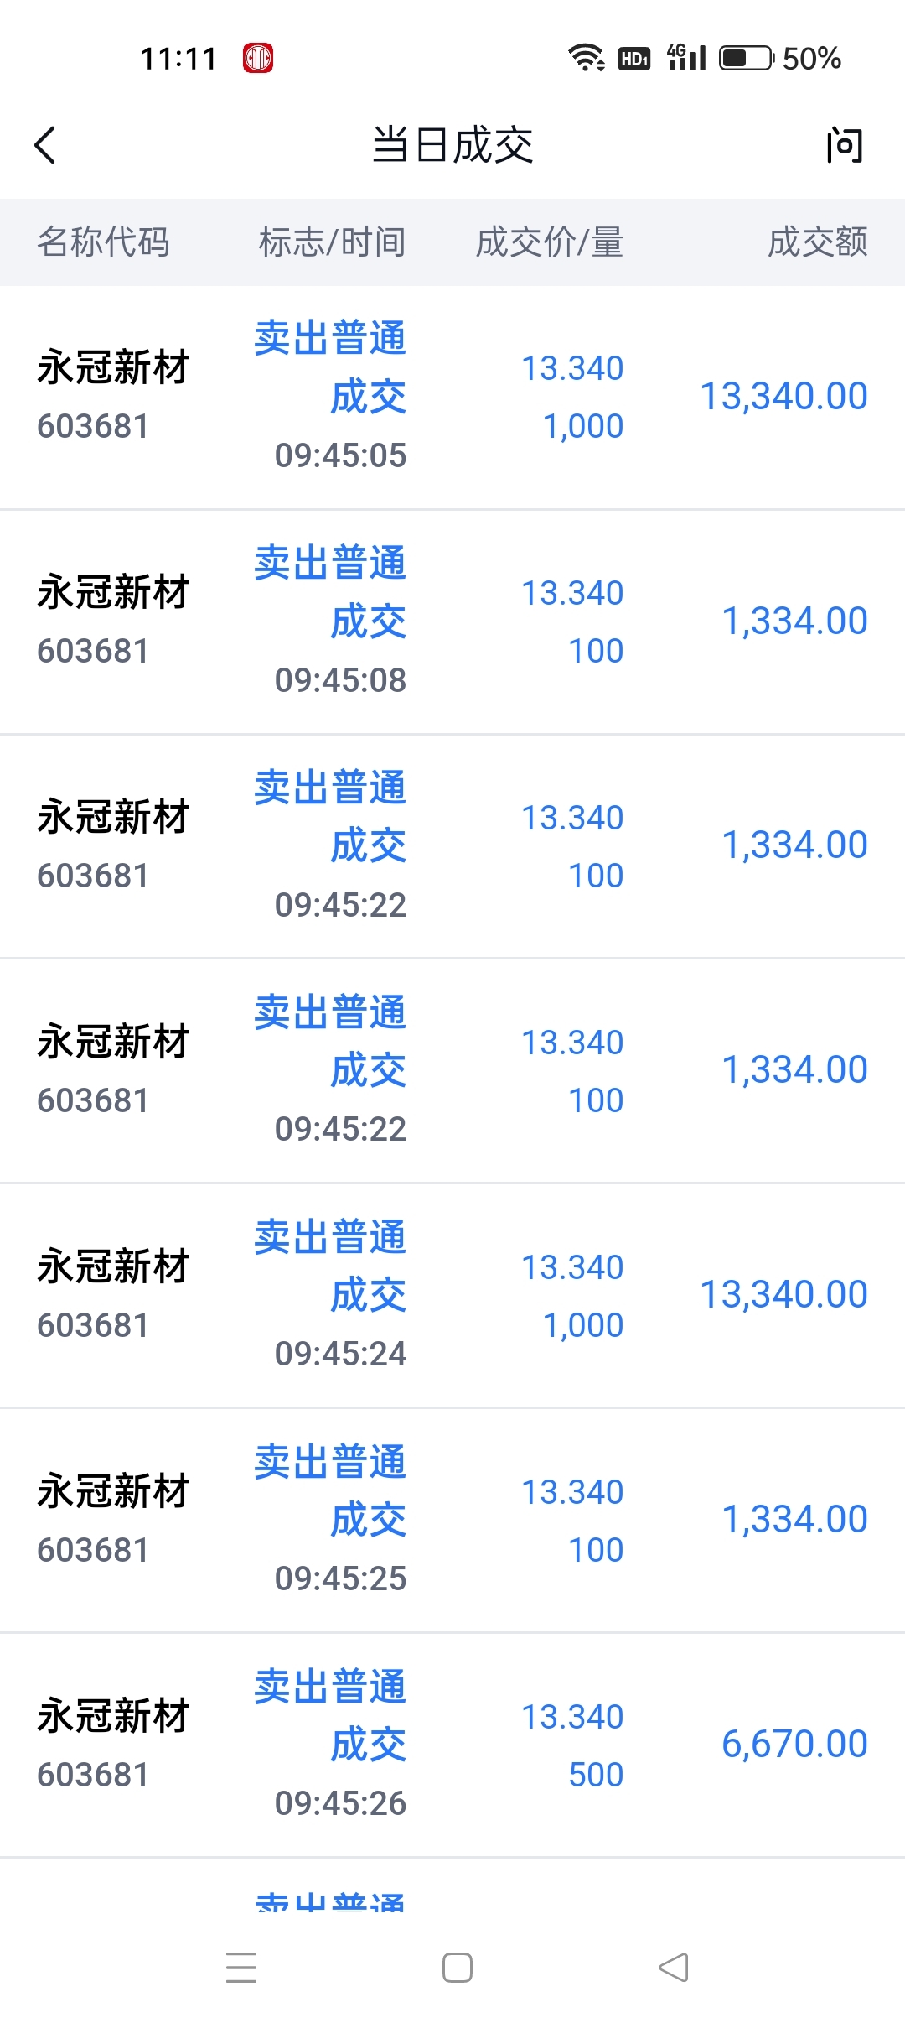The height and width of the screenshot is (2023, 905).
Task: Tap Android recent apps menu icon
Action: click(241, 1968)
